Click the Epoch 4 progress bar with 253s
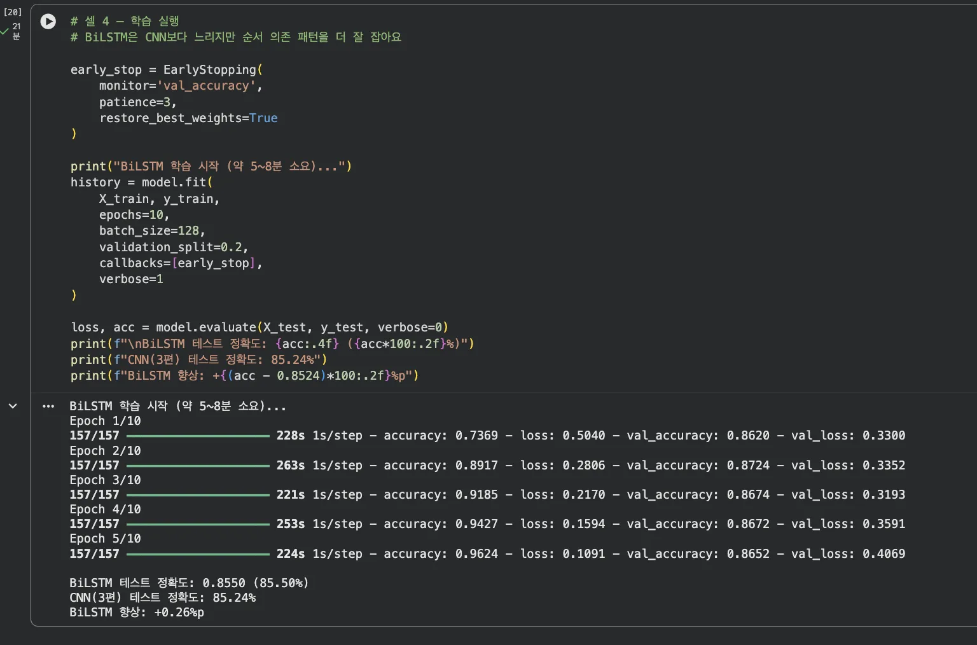The image size is (977, 645). click(198, 524)
